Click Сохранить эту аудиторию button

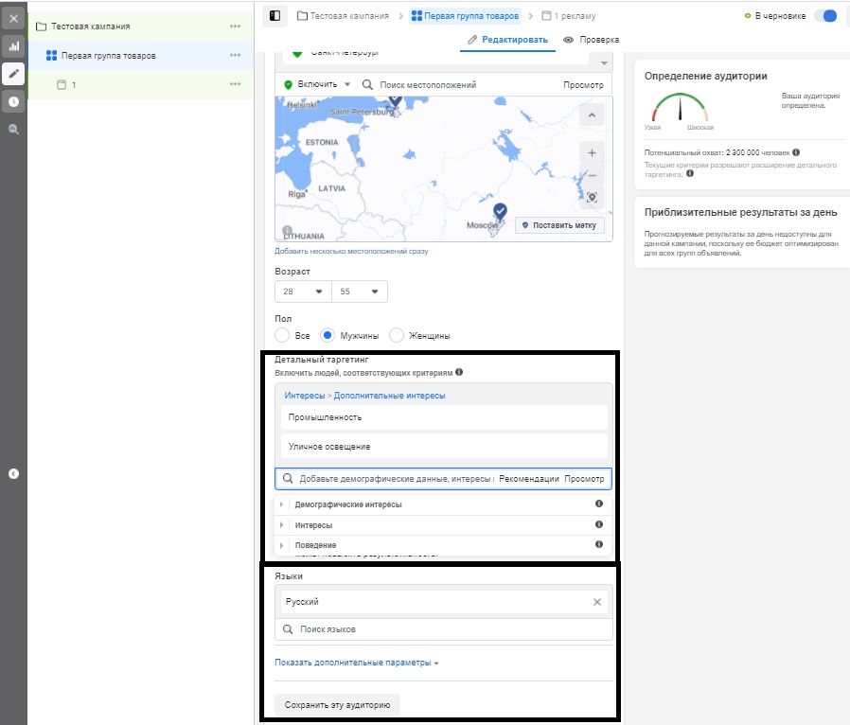pos(337,705)
